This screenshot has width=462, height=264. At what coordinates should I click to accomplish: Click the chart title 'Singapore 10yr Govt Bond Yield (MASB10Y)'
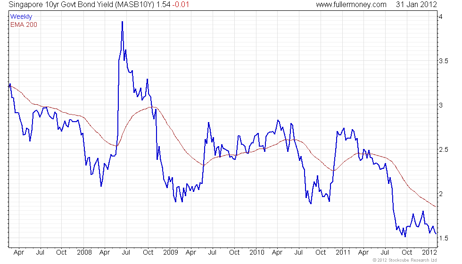click(82, 5)
